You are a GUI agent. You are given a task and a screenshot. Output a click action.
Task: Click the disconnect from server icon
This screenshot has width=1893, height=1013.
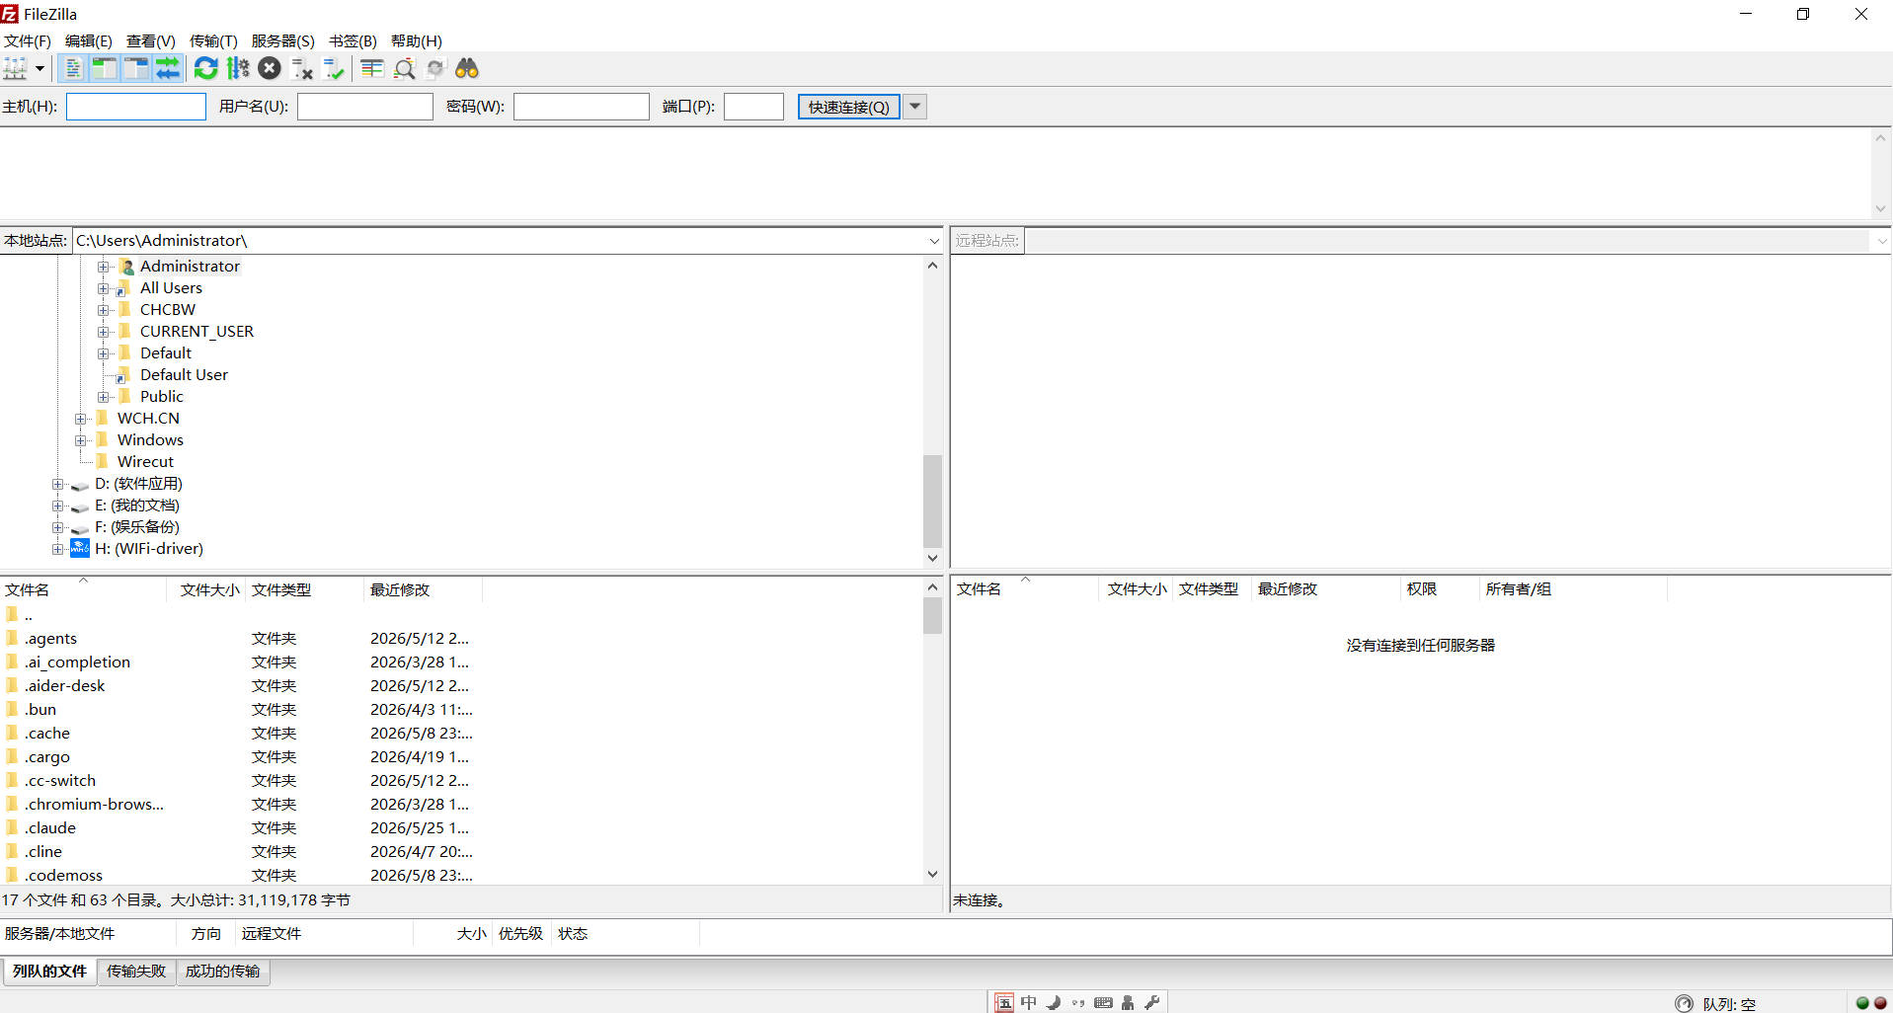(x=302, y=68)
